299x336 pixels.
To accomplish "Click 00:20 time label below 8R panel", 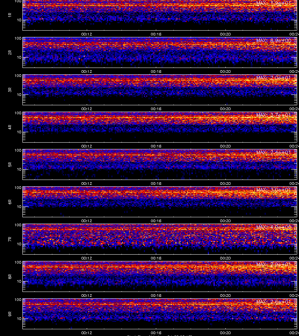I will (x=225, y=296).
